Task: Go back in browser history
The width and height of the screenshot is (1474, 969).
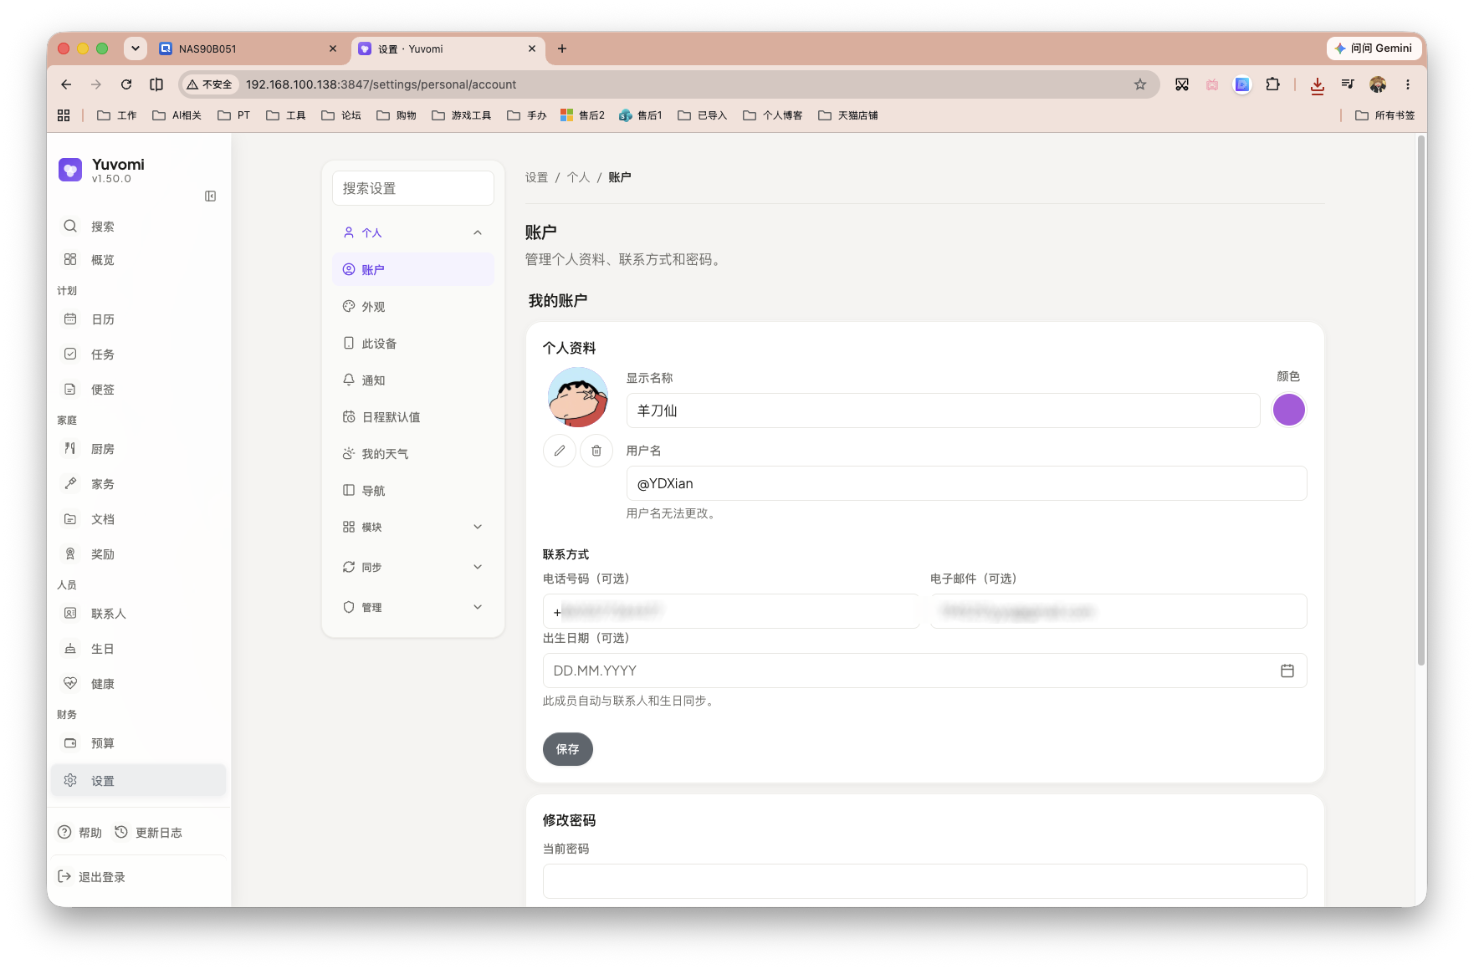Action: click(66, 84)
